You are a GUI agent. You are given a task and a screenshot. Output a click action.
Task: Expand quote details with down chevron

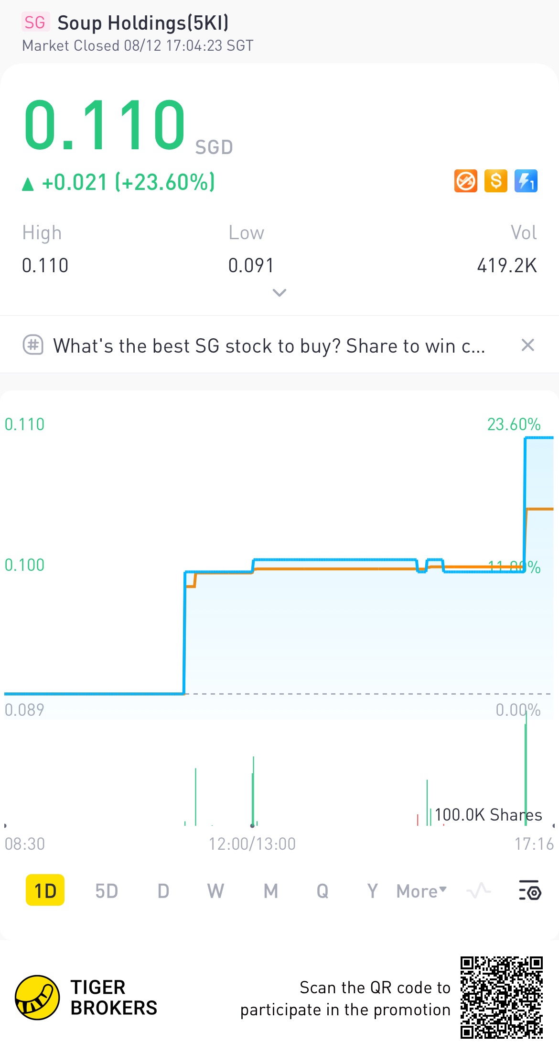tap(279, 292)
